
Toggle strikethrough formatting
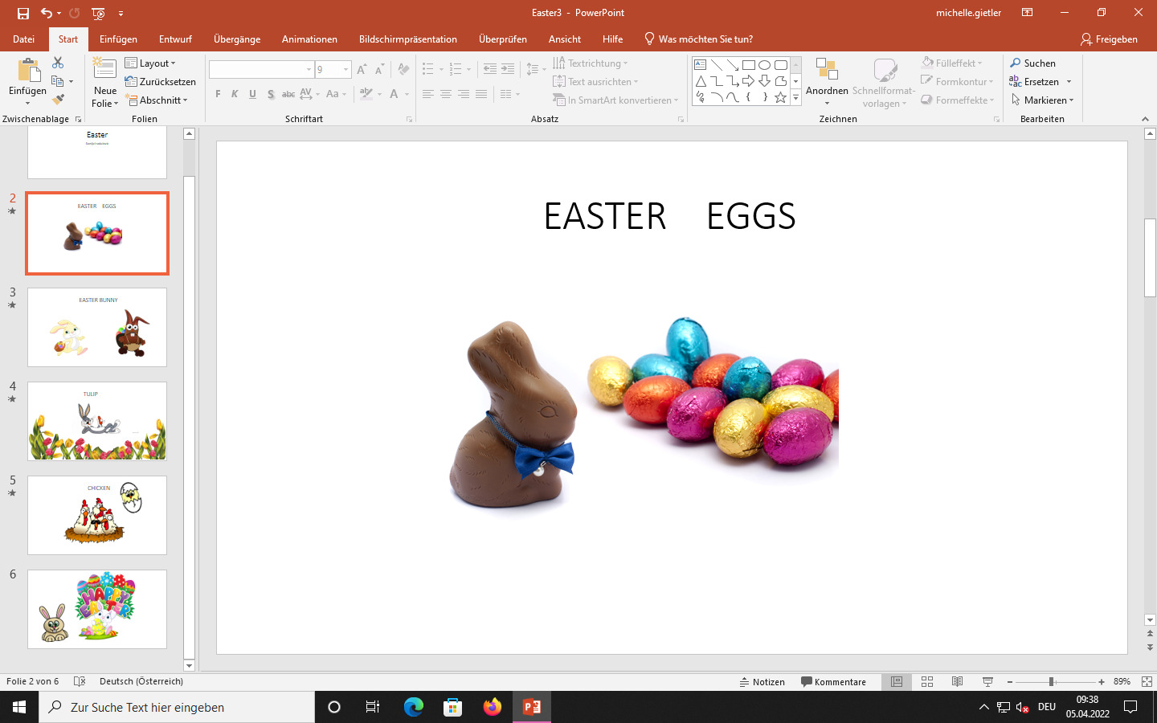tap(288, 94)
